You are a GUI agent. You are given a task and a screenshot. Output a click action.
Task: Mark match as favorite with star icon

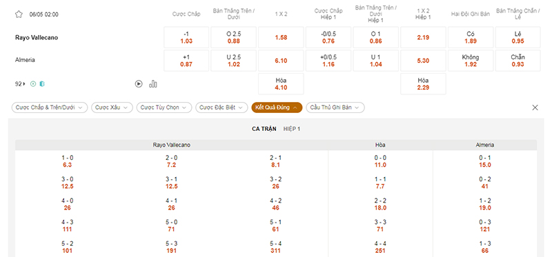[x=19, y=14]
